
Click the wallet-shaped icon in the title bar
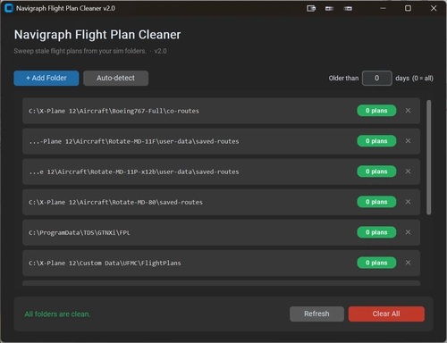coord(311,8)
